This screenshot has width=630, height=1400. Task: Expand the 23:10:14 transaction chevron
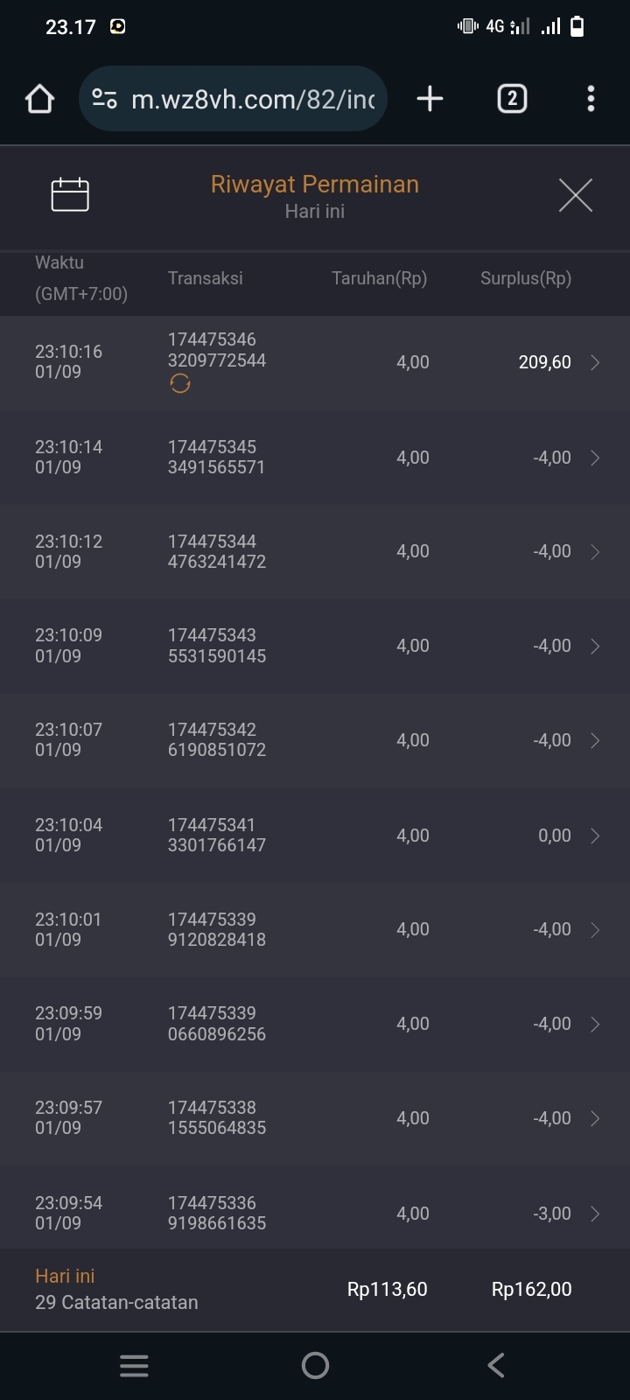pos(595,458)
